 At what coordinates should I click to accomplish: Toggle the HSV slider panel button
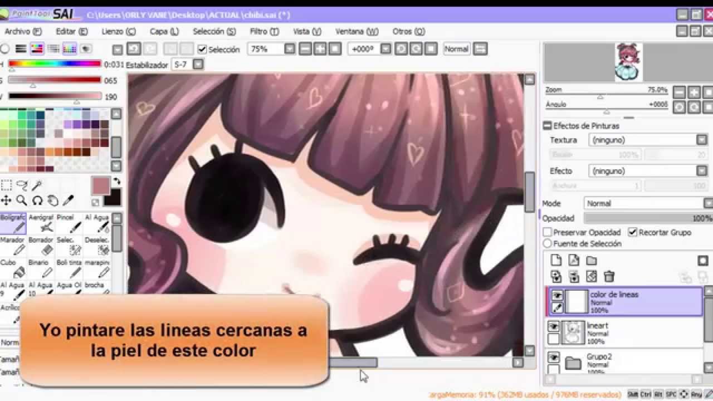(x=37, y=49)
